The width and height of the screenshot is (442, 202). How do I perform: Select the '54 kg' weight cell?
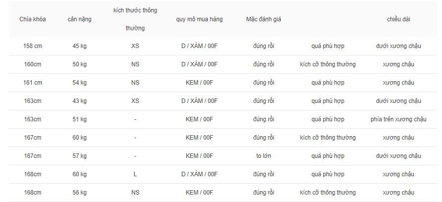(x=79, y=83)
